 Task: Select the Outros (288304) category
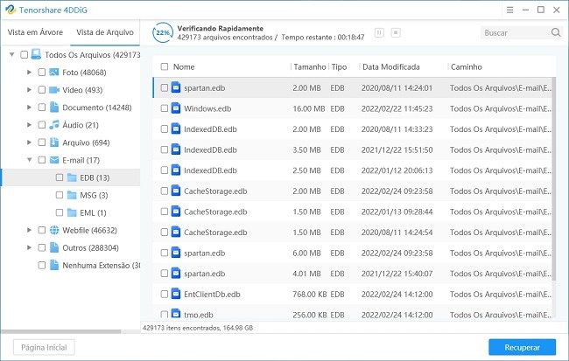(90, 247)
